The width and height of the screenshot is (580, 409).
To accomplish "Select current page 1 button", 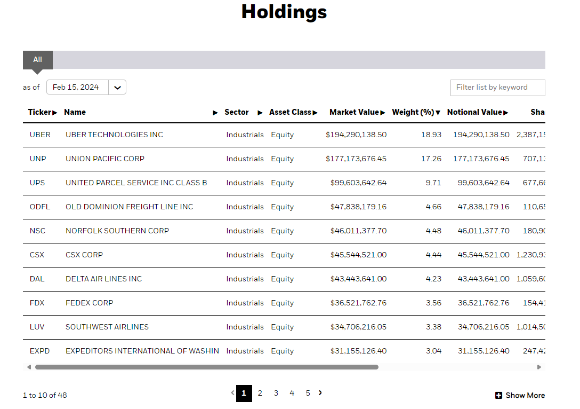I will (244, 394).
